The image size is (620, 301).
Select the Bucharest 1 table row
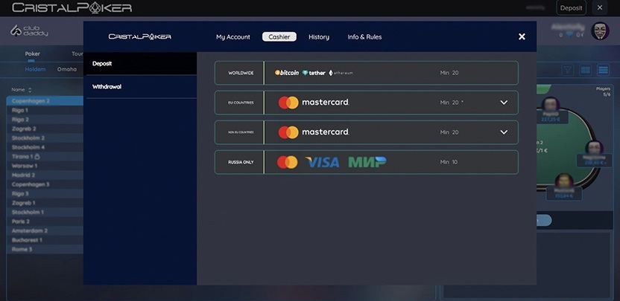pyautogui.click(x=45, y=240)
